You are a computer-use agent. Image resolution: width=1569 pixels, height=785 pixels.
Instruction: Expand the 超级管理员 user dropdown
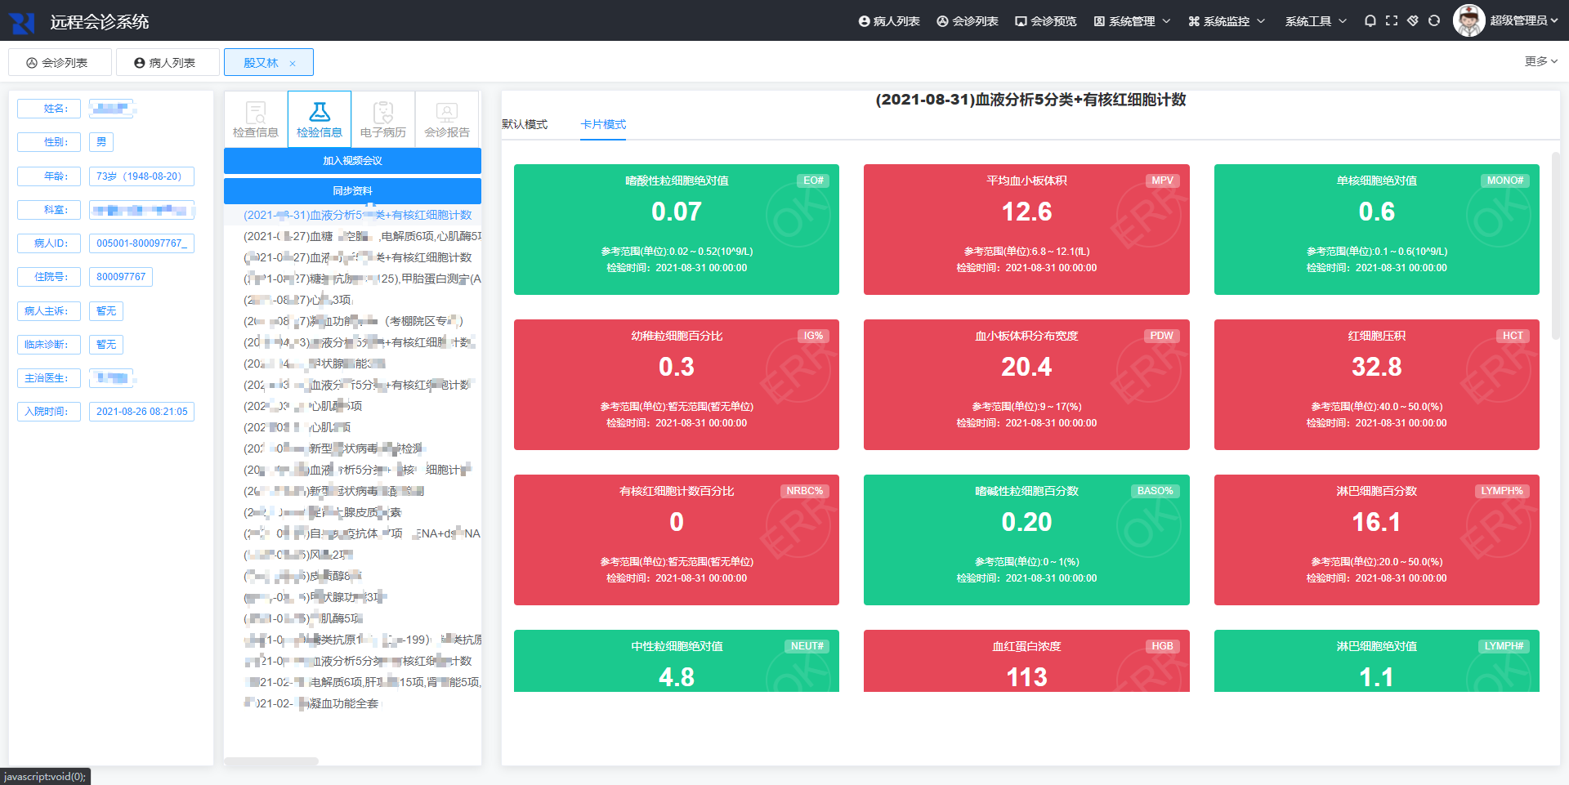(x=1523, y=21)
